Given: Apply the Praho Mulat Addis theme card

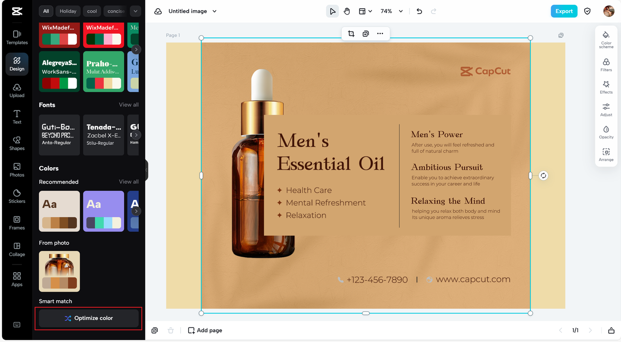Looking at the screenshot, I should pos(103,72).
